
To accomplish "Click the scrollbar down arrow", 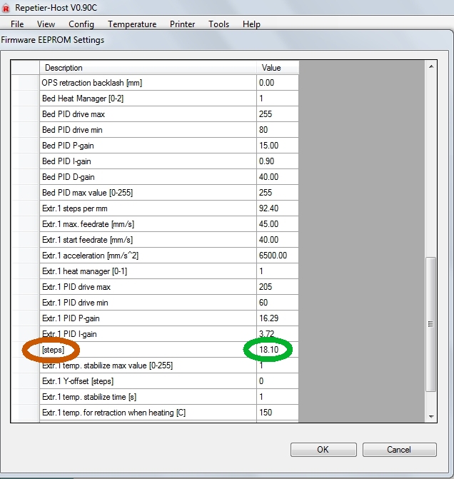I will click(x=430, y=416).
